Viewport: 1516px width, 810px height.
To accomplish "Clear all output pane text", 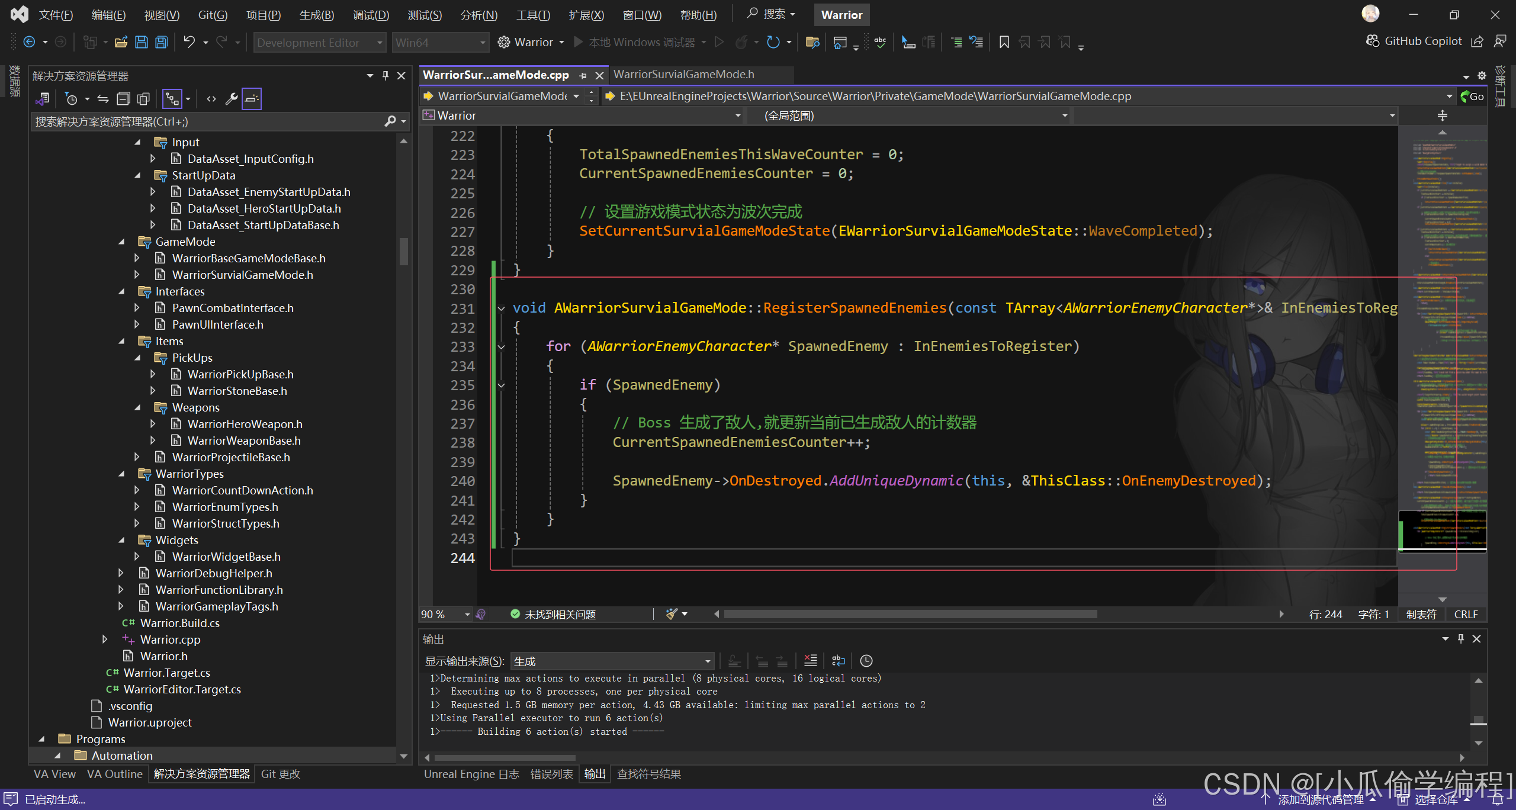I will click(x=810, y=661).
